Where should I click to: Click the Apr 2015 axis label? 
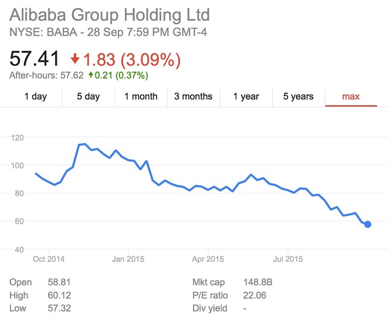[x=208, y=258]
